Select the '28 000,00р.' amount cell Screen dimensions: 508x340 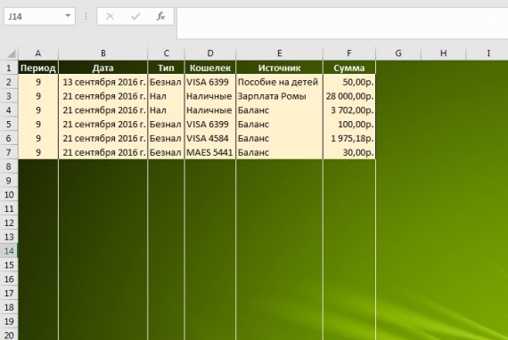click(x=349, y=96)
